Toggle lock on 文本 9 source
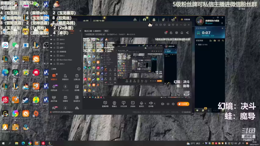Image resolution: width=260 pixels, height=146 pixels. pos(54,40)
